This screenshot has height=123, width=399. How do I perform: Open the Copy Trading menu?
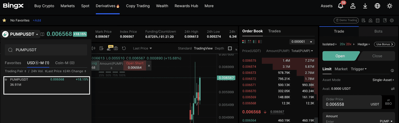[x=138, y=6]
